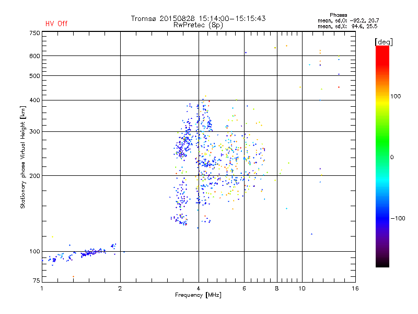Click the y-axis title 'Stationary phase Virtual Height [km]'

pyautogui.click(x=22, y=157)
